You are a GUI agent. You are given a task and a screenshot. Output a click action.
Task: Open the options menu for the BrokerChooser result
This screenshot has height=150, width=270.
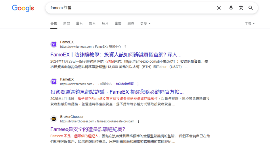tap(138, 122)
